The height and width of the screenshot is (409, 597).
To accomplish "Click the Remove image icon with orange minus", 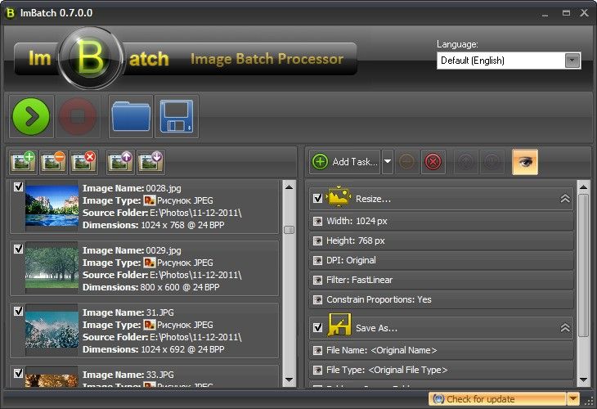I will [x=53, y=161].
